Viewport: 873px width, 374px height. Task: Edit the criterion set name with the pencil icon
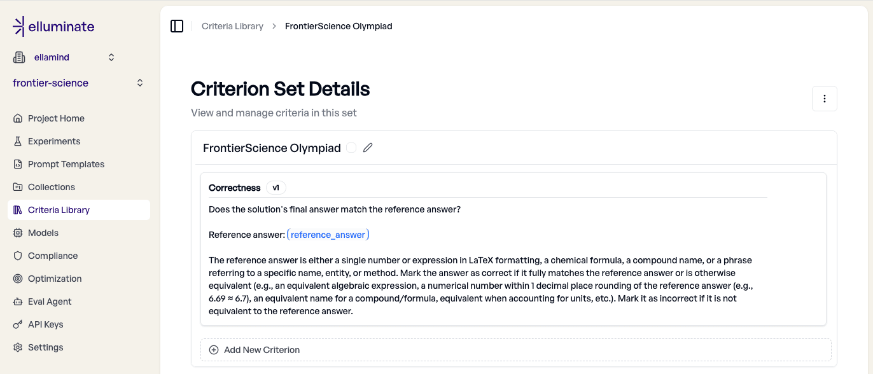point(368,147)
